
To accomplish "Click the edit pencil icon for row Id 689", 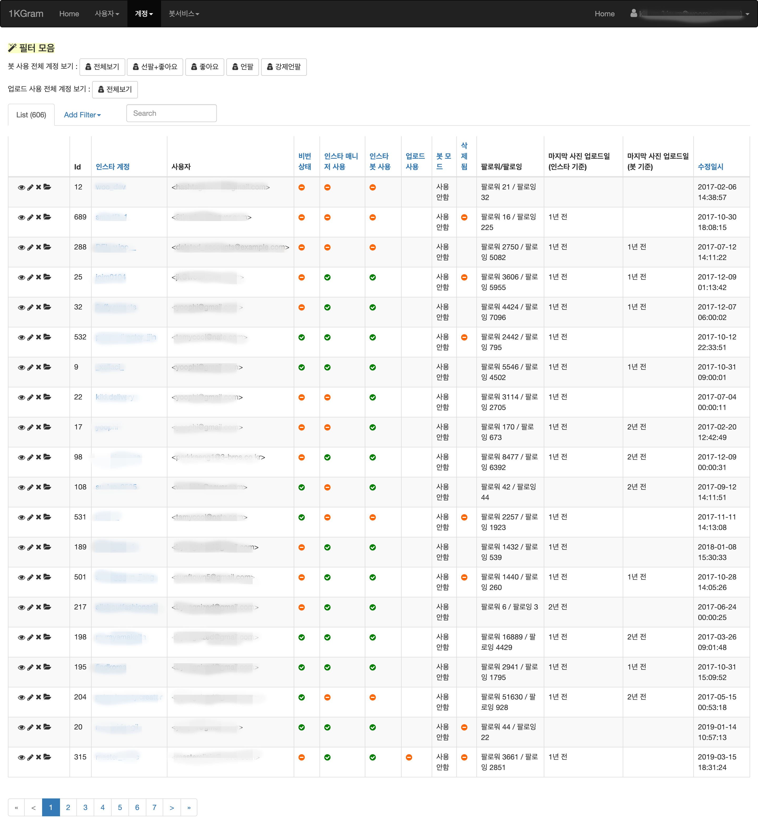I will point(30,217).
